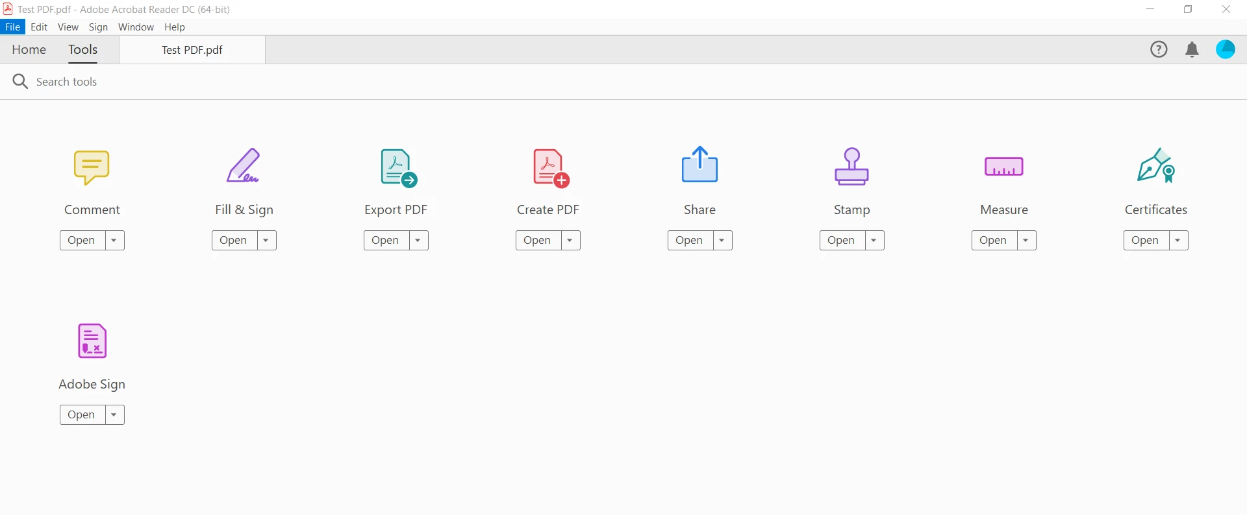Expand the Fill & Sign dropdown arrow
This screenshot has width=1247, height=515.
(266, 240)
